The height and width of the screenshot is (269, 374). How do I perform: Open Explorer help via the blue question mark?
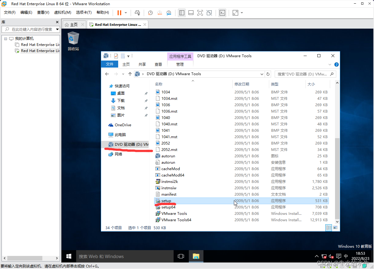click(x=336, y=65)
